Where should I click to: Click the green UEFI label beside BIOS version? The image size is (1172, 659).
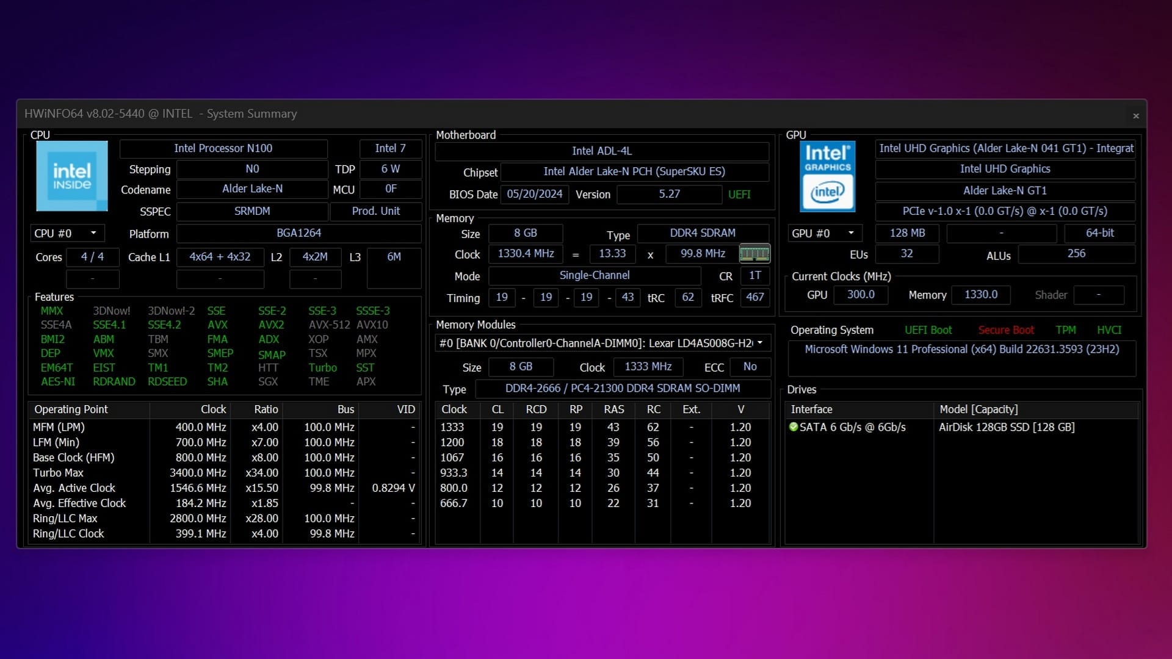(x=739, y=195)
